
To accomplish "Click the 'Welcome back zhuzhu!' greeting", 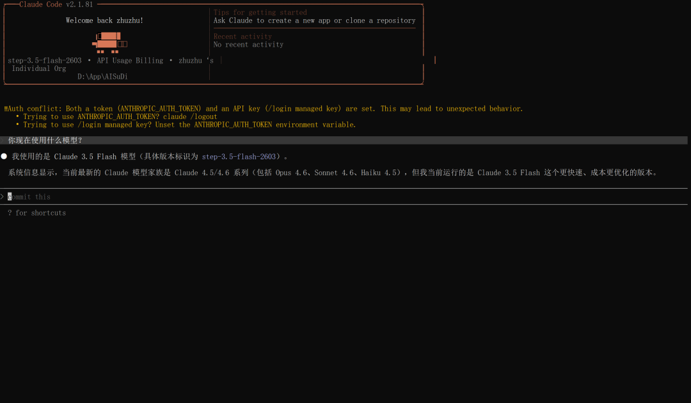I will click(104, 20).
